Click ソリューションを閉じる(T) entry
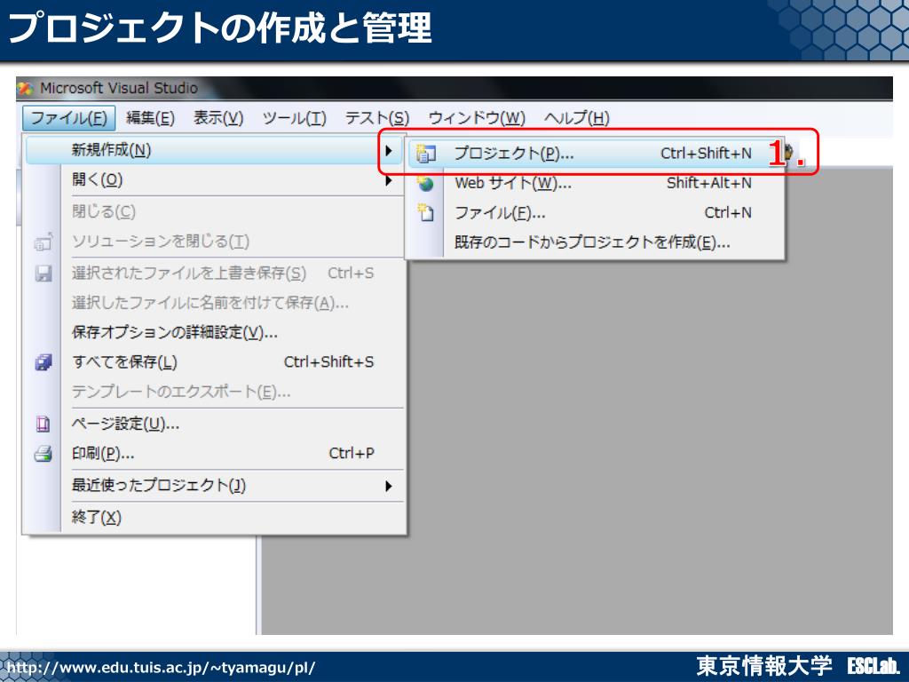909x682 pixels. [x=215, y=242]
